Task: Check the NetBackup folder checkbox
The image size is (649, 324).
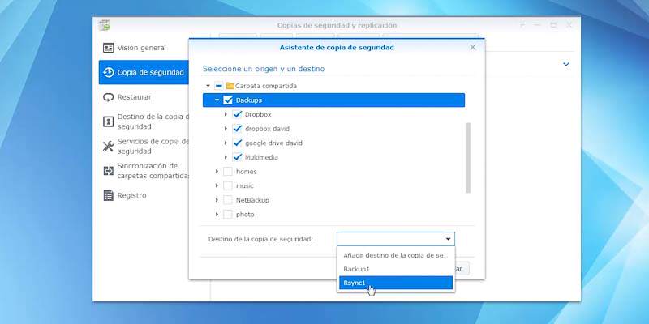Action: point(228,200)
